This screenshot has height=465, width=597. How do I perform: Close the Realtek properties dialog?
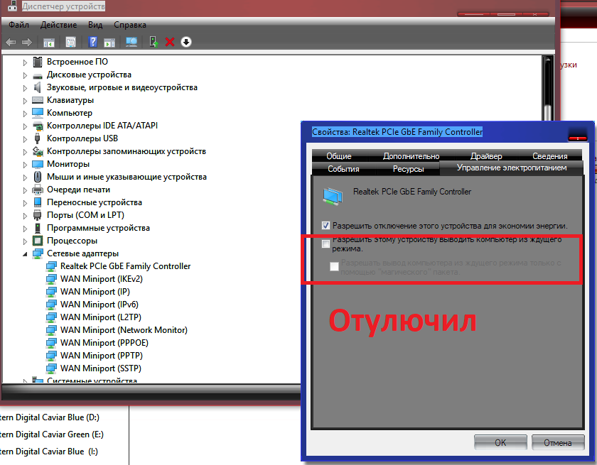578,138
